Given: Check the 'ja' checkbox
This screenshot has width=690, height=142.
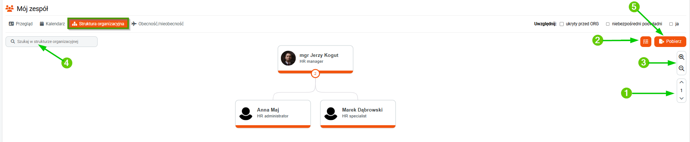Looking at the screenshot, I should pos(671,24).
